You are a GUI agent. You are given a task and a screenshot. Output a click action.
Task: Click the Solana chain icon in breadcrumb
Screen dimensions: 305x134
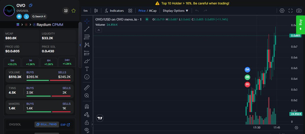[18, 25]
